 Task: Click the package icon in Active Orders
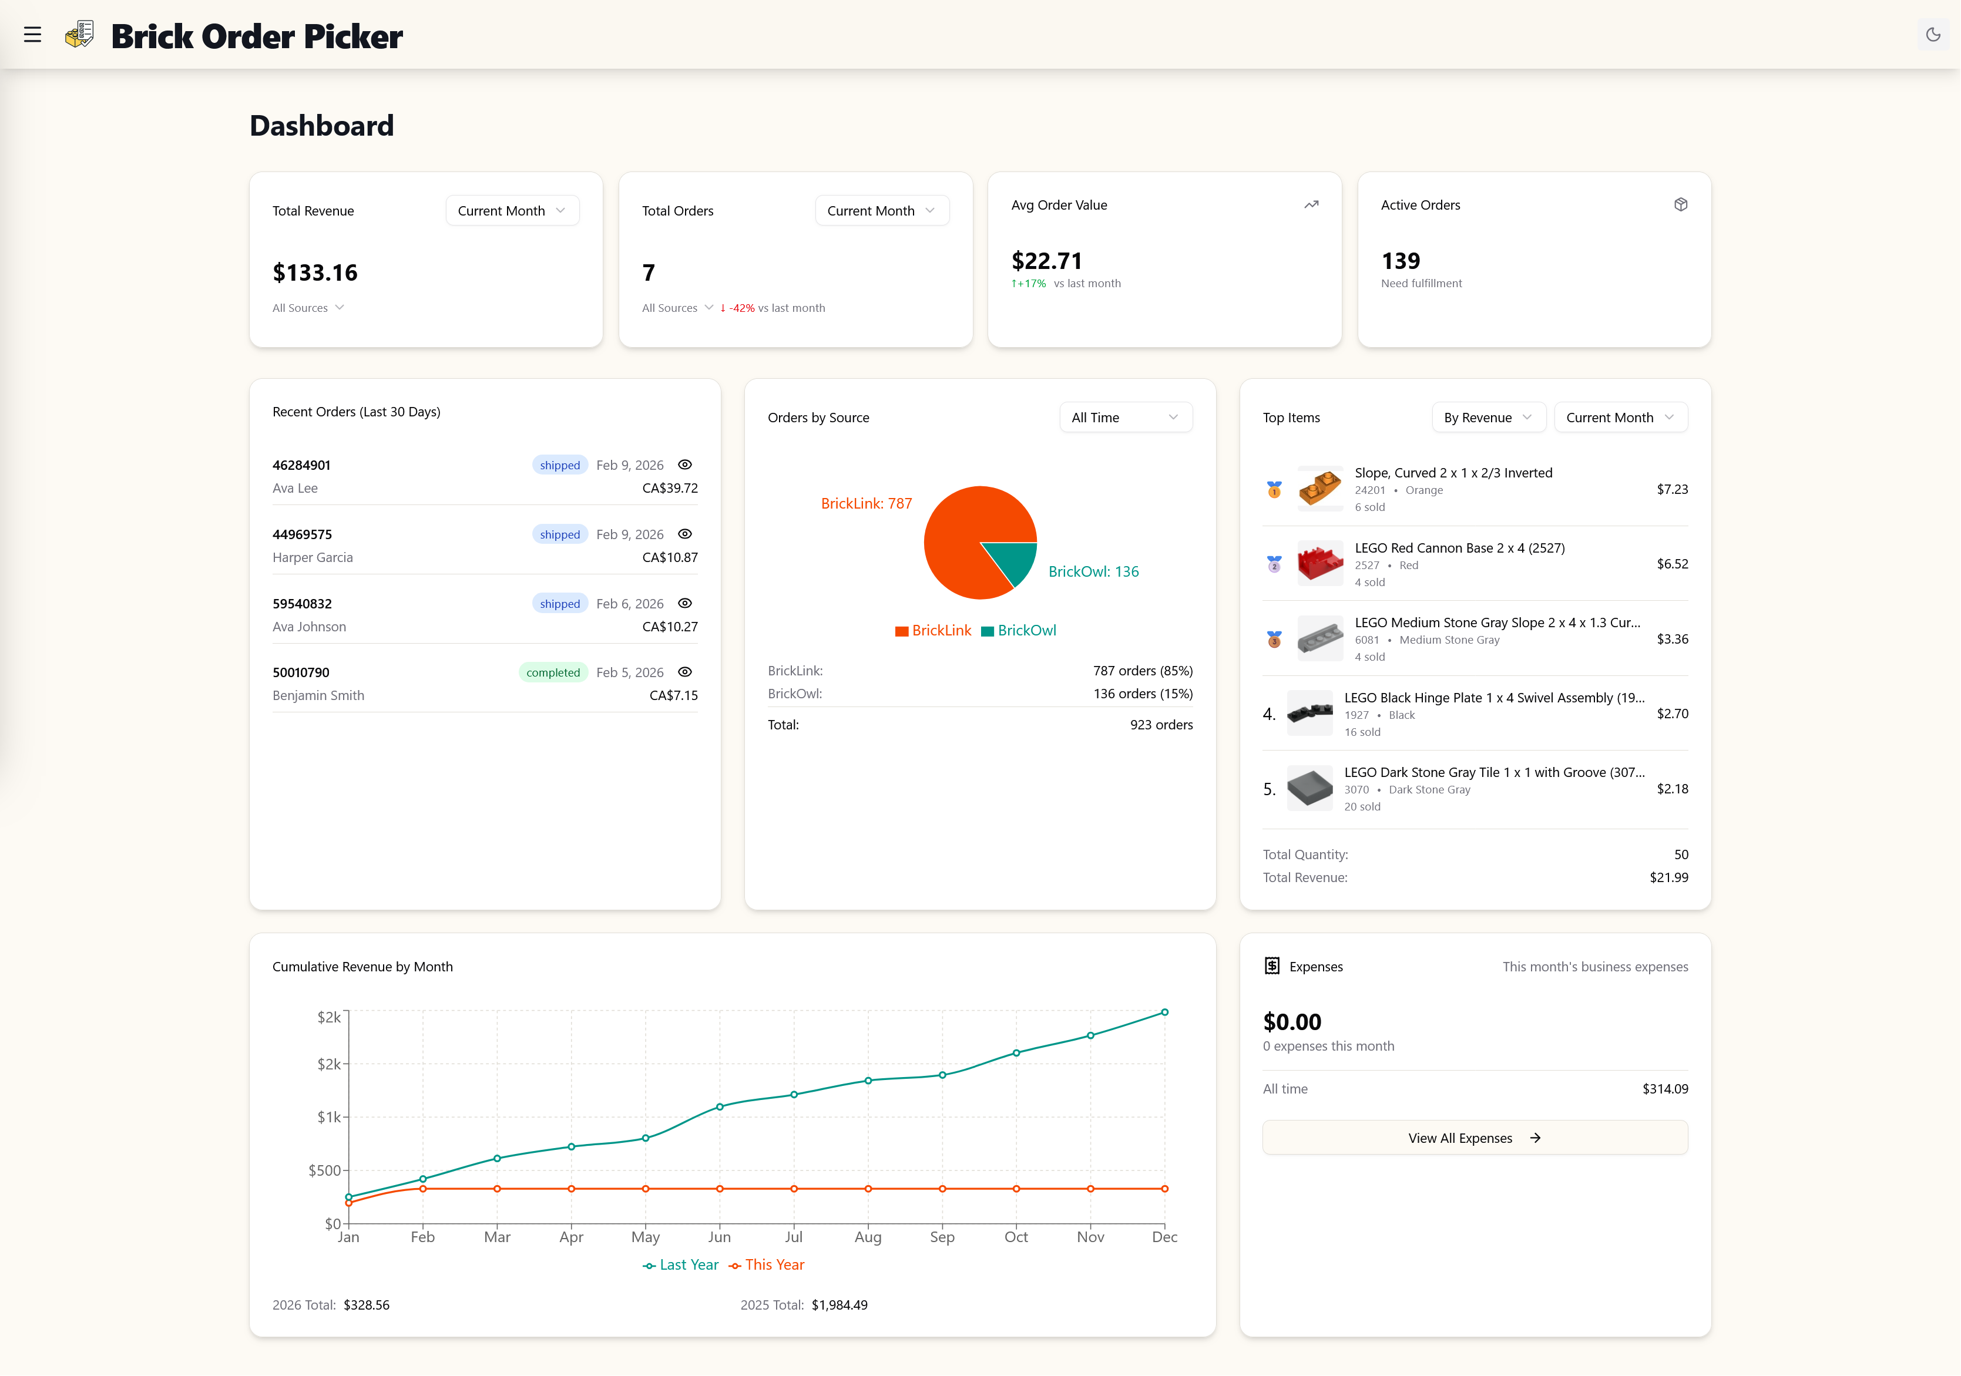coord(1680,205)
